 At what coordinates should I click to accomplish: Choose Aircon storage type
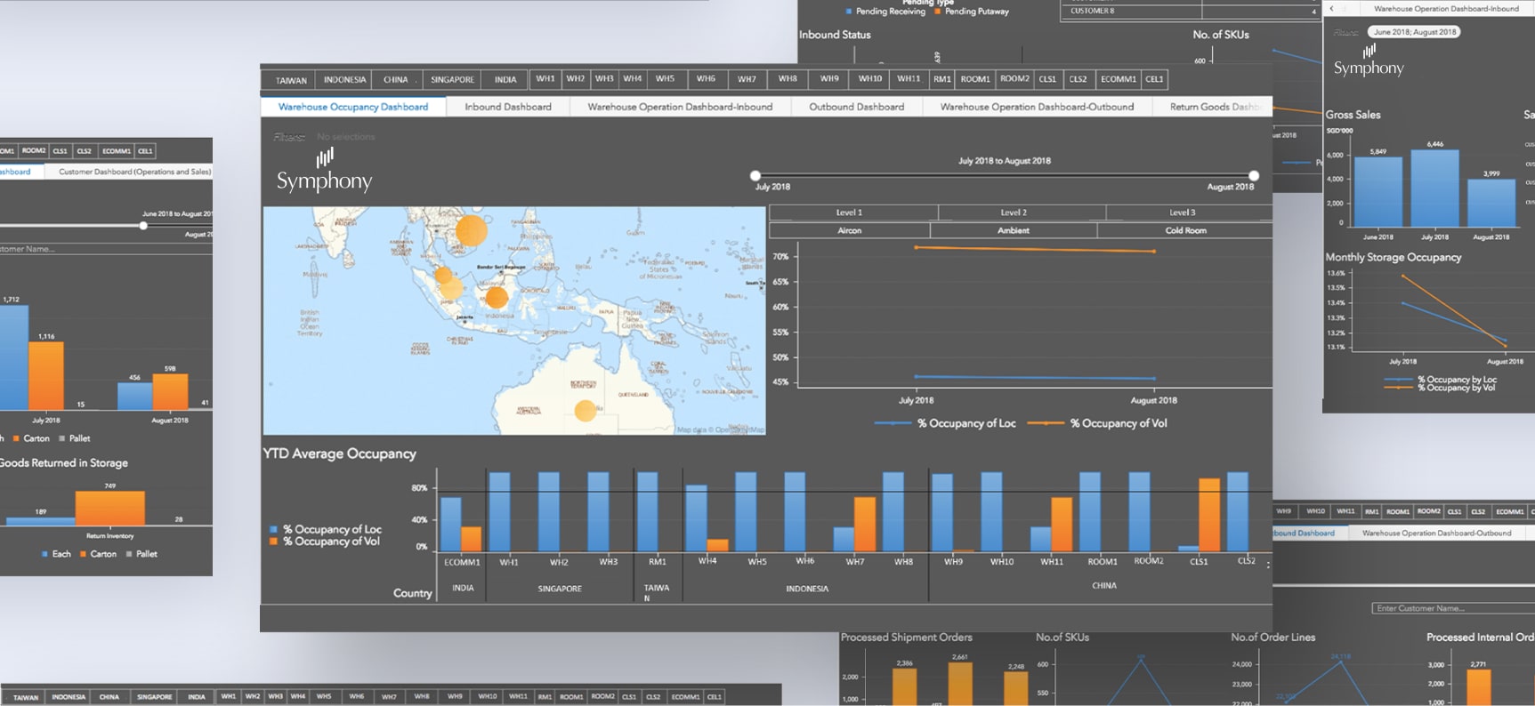pos(849,230)
